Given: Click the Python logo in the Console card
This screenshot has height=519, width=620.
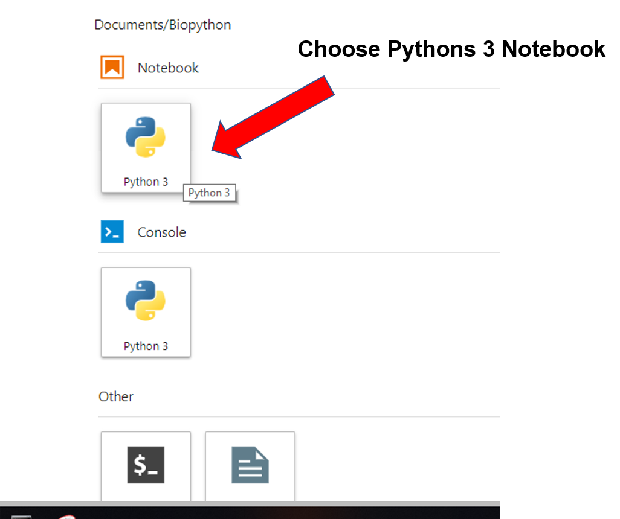Looking at the screenshot, I should [146, 301].
